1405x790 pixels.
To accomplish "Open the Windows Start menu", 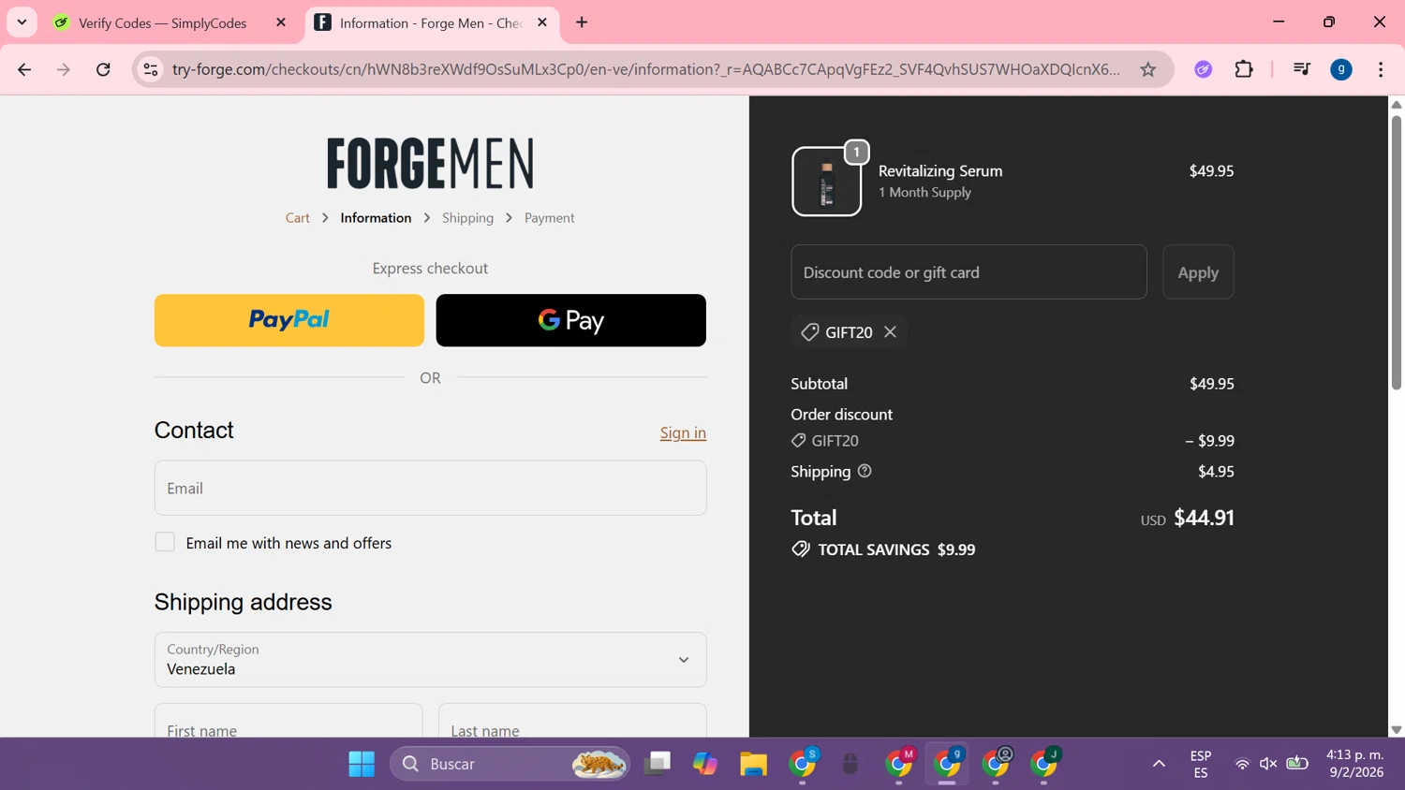I will pos(362,764).
